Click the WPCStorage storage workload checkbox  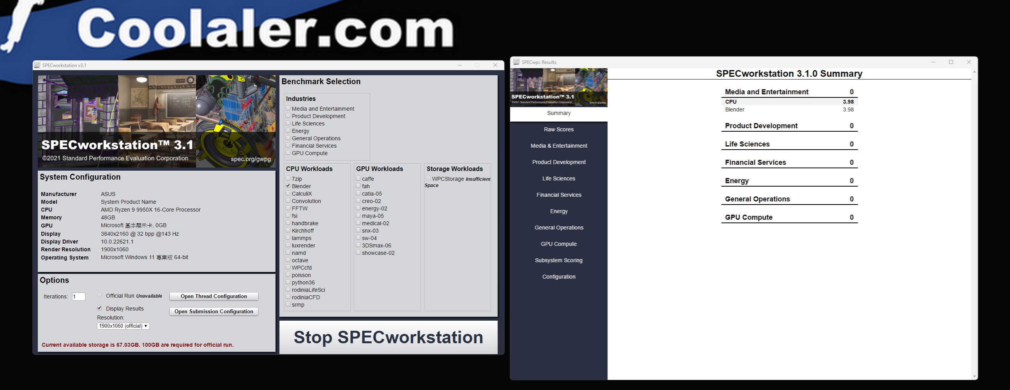pyautogui.click(x=429, y=178)
